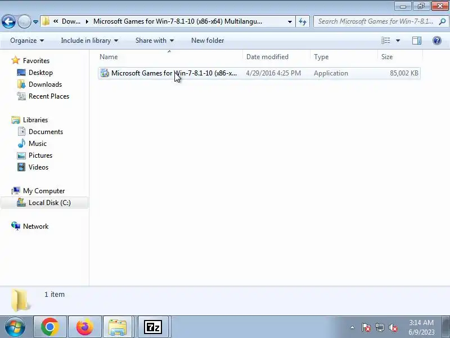Viewport: 450px width, 338px height.
Task: Go back with the Back arrow button
Action: point(8,21)
